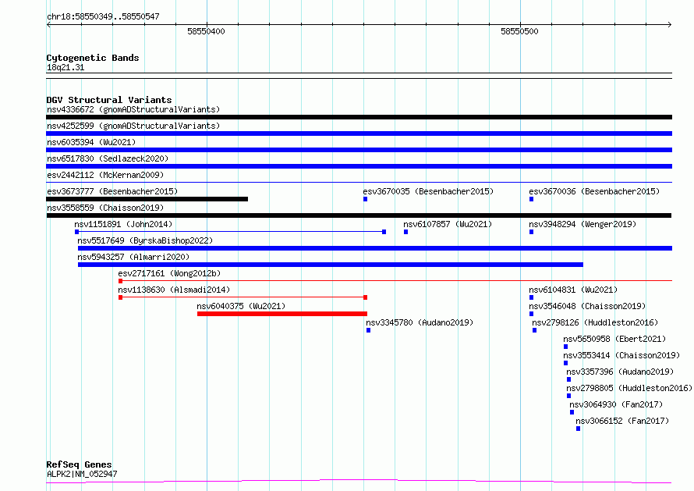
Task: Click the blue marker under nsv3948294
Action: [531, 232]
